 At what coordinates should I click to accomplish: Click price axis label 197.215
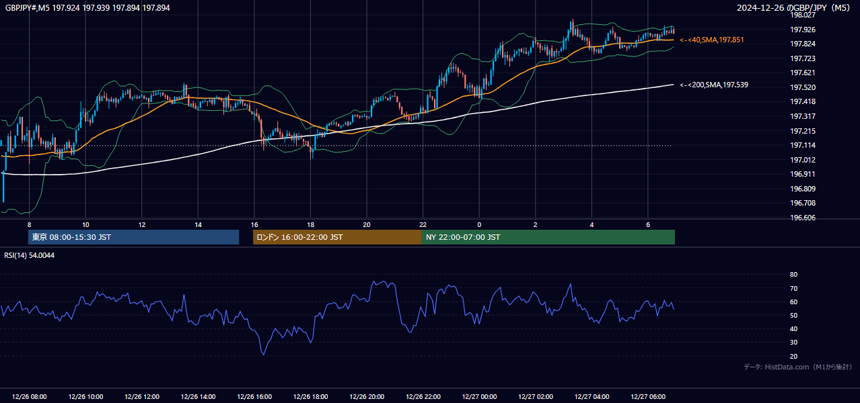[802, 131]
